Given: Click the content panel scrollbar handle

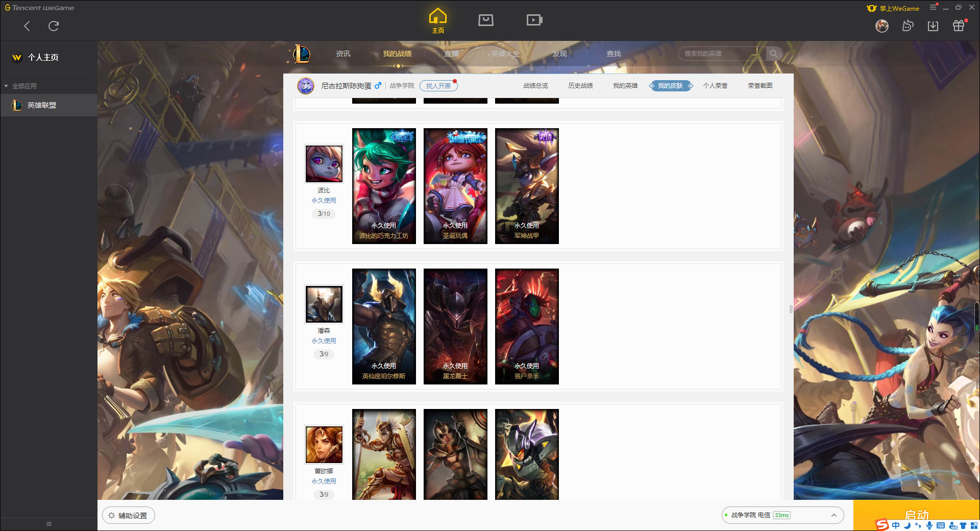Looking at the screenshot, I should (791, 309).
